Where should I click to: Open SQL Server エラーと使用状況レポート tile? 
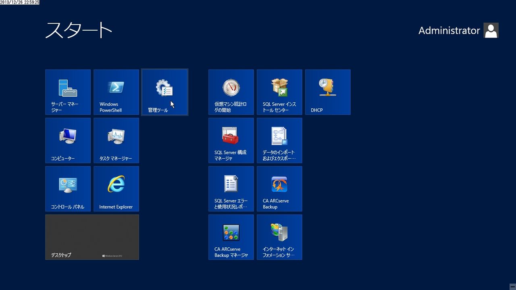point(231,189)
